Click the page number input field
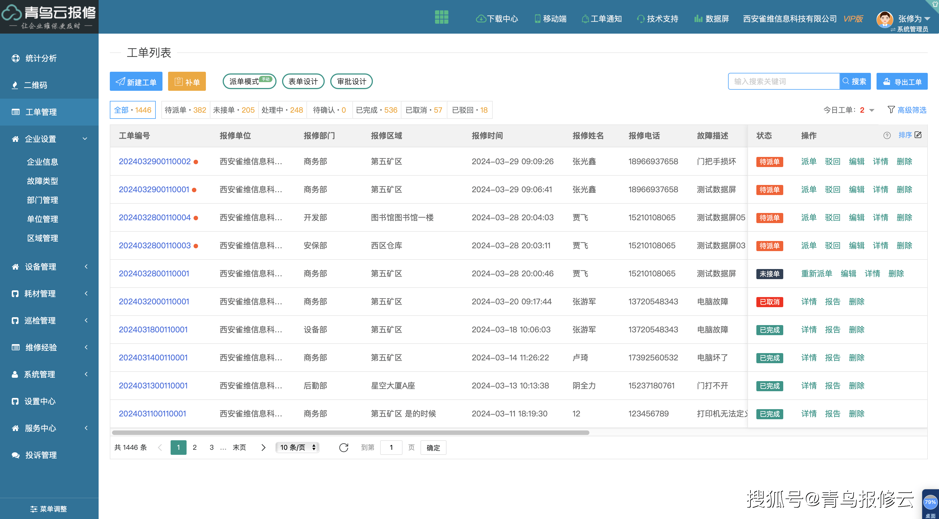The image size is (939, 519). (391, 447)
